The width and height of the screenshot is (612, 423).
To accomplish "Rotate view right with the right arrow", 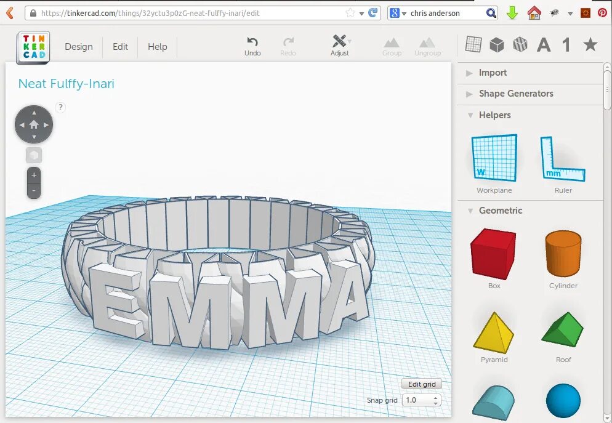I will coord(46,125).
